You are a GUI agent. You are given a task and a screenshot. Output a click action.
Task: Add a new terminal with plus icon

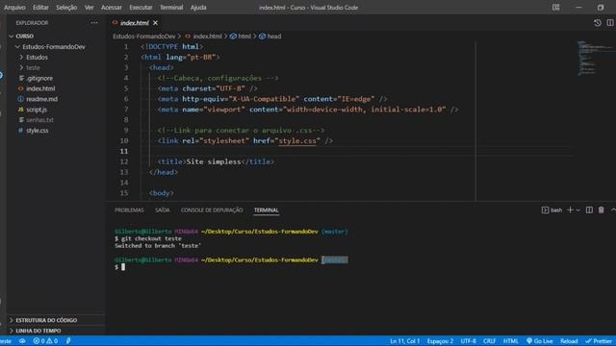click(570, 210)
